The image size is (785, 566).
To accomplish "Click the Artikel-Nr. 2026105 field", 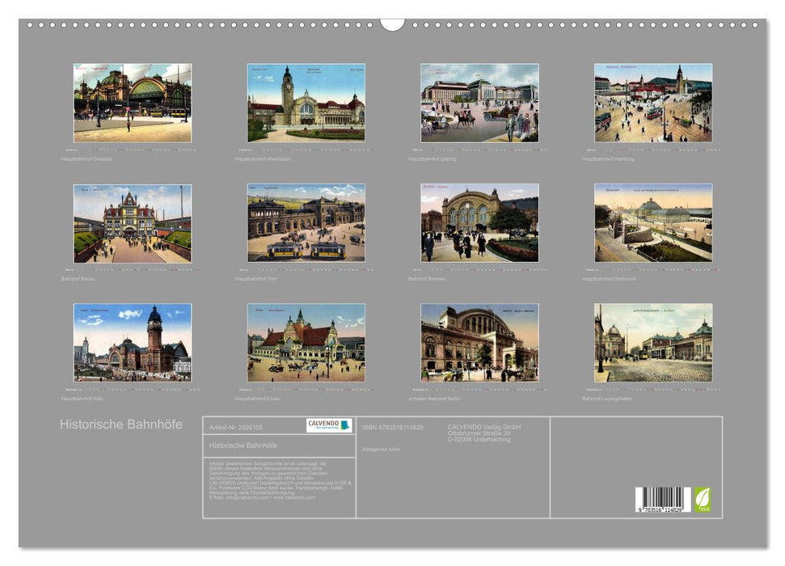I will [x=235, y=427].
